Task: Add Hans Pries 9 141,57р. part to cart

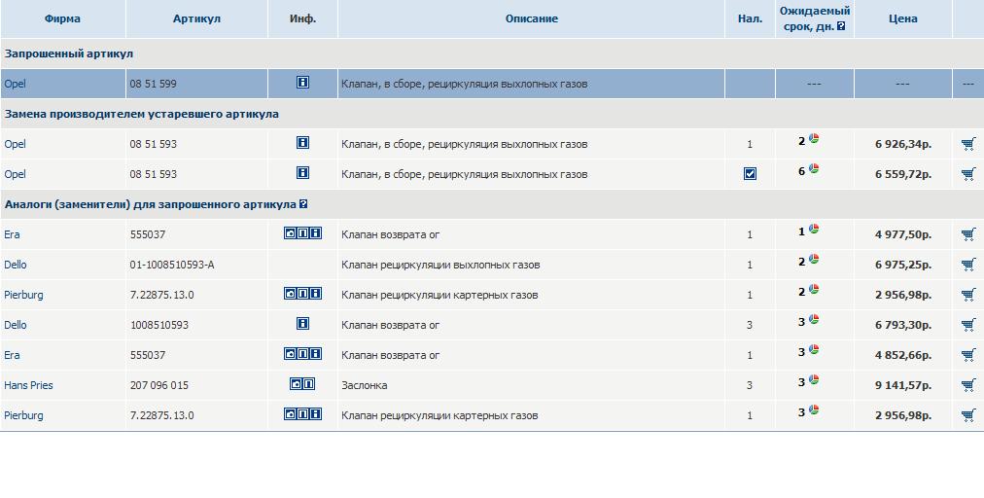Action: point(967,385)
